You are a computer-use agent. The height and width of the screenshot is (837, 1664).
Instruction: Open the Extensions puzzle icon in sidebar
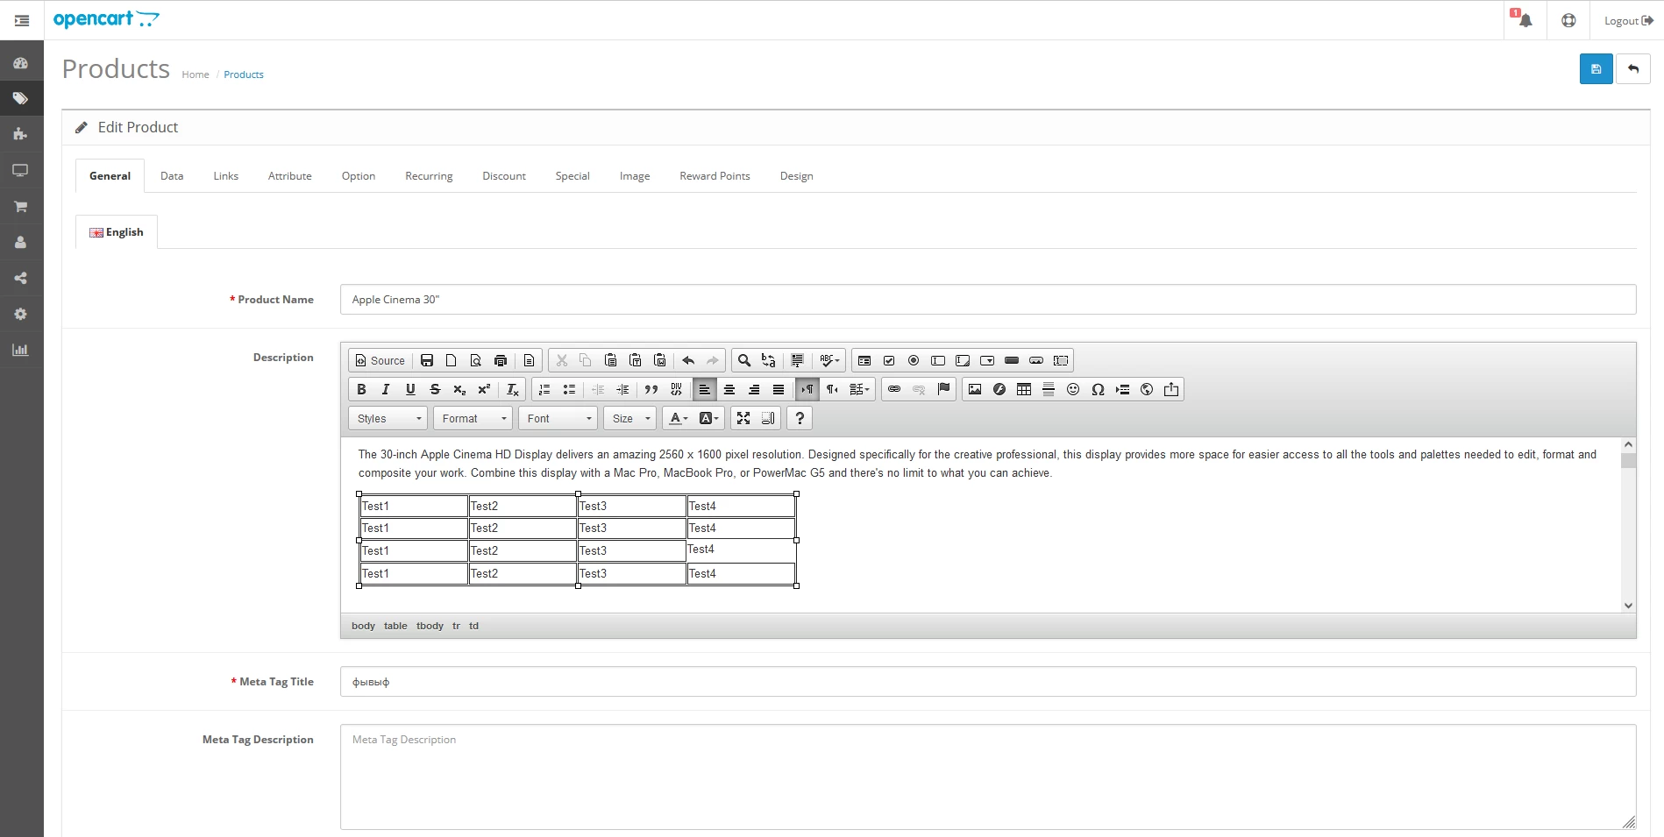[x=20, y=134]
